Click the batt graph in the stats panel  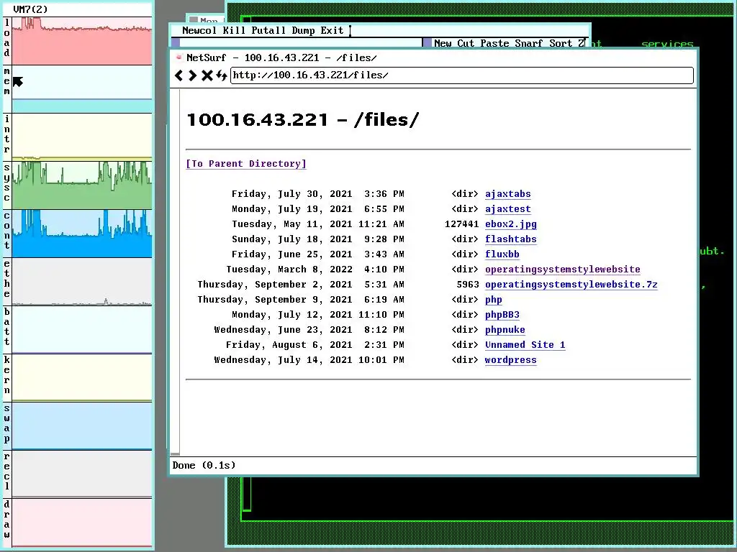pyautogui.click(x=82, y=329)
